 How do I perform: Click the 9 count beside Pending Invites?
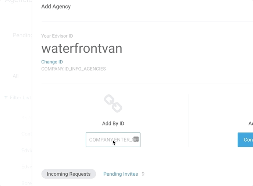coord(143,174)
